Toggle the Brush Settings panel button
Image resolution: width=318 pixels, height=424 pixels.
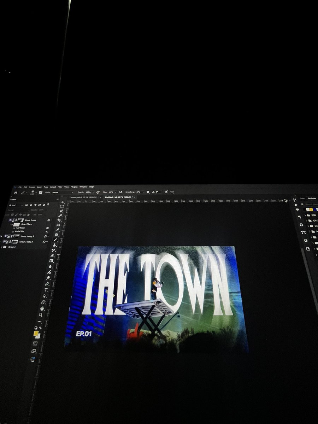coord(41,192)
